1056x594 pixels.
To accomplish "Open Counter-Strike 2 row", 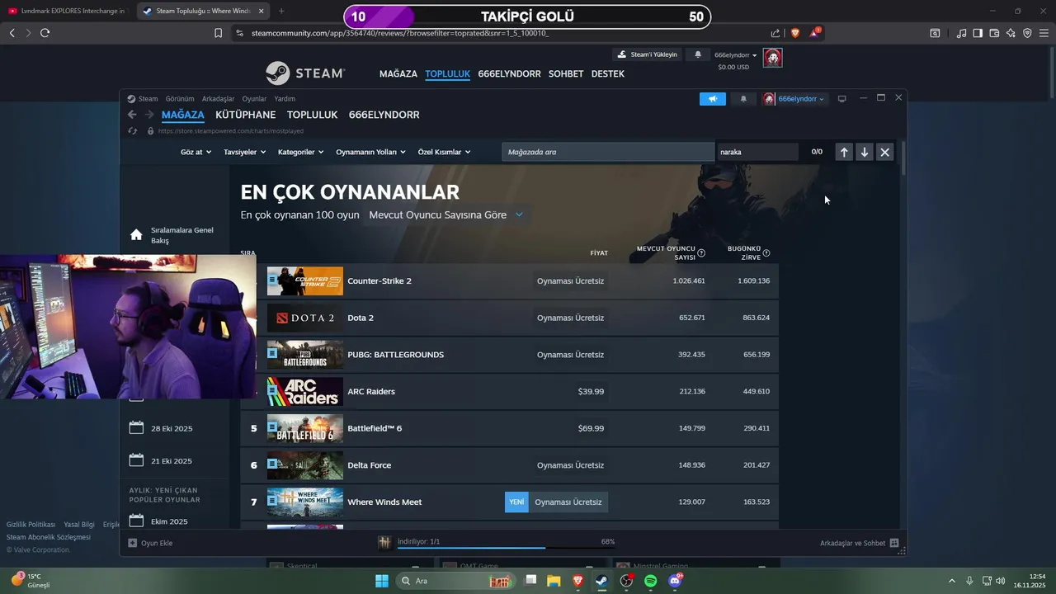I will 510,280.
